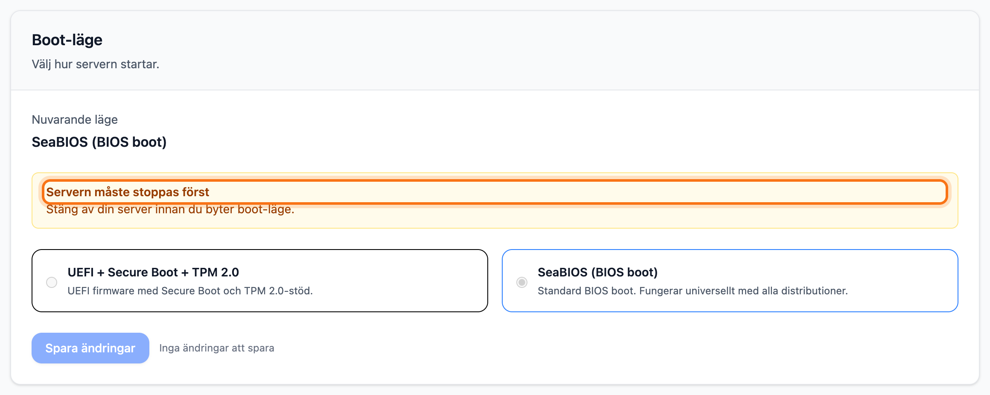This screenshot has width=990, height=395.
Task: Click the UEFI firmware description text
Action: click(190, 291)
